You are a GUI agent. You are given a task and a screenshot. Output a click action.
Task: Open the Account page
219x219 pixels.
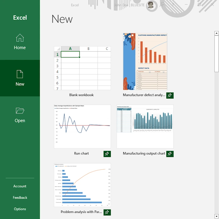coord(20,186)
